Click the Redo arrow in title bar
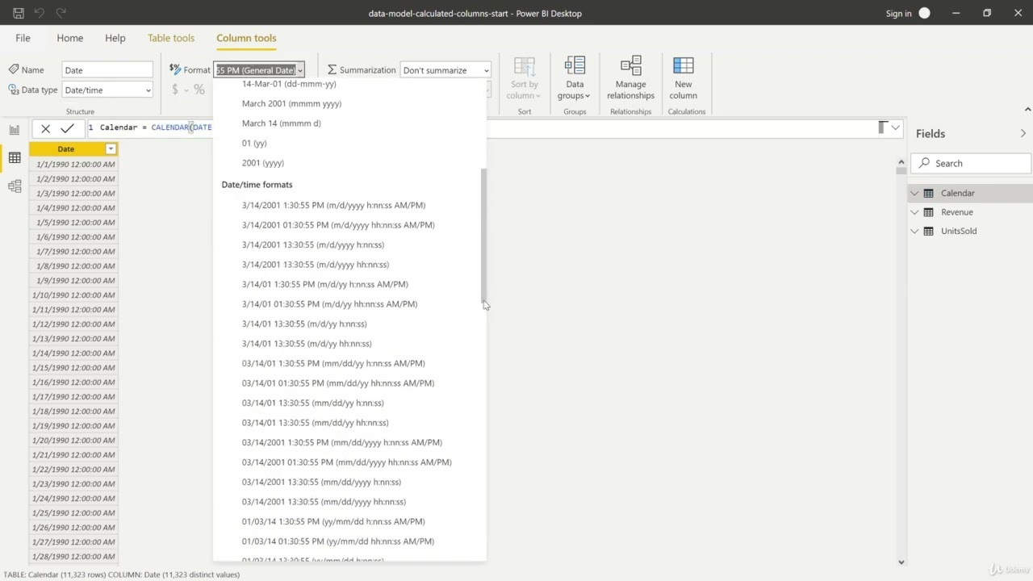Screen dimensions: 1033x581 coord(61,13)
